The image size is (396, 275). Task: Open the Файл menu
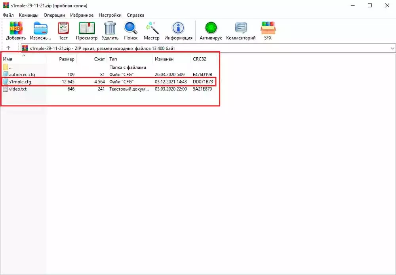pos(8,15)
